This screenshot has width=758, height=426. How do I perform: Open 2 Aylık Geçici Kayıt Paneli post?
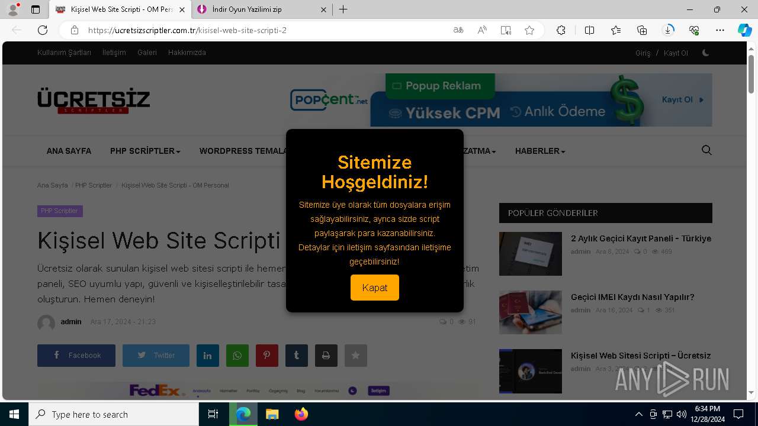click(641, 238)
